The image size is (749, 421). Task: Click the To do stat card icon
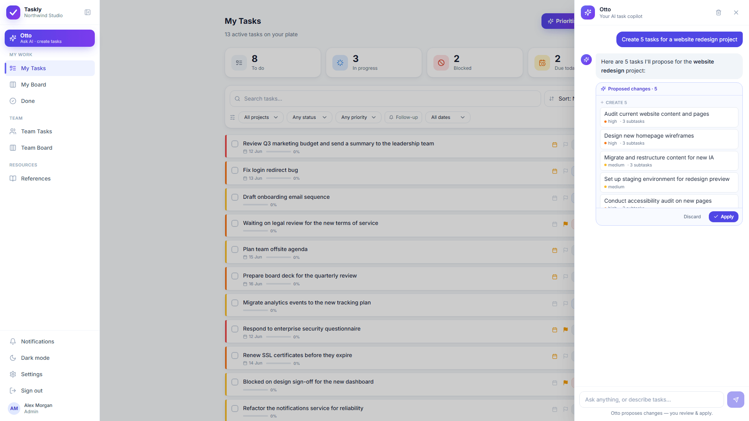(239, 63)
